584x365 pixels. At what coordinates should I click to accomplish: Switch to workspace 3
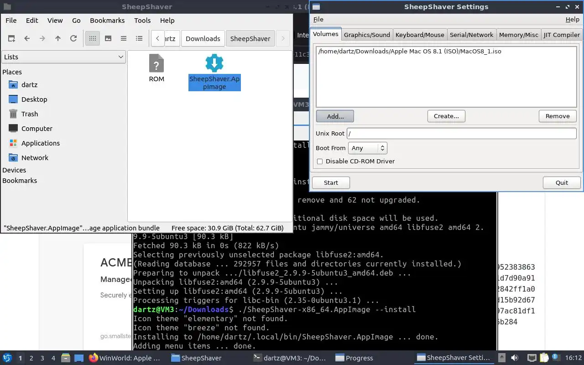click(42, 358)
